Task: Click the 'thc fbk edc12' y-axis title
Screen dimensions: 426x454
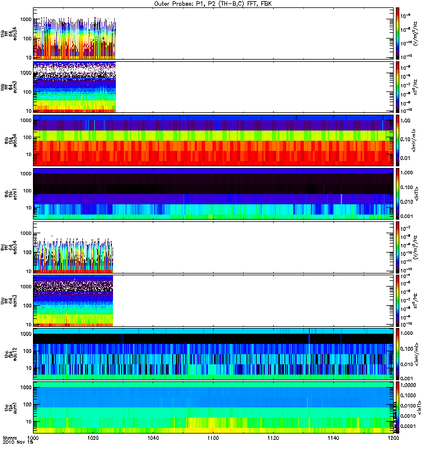Action: click(x=11, y=354)
